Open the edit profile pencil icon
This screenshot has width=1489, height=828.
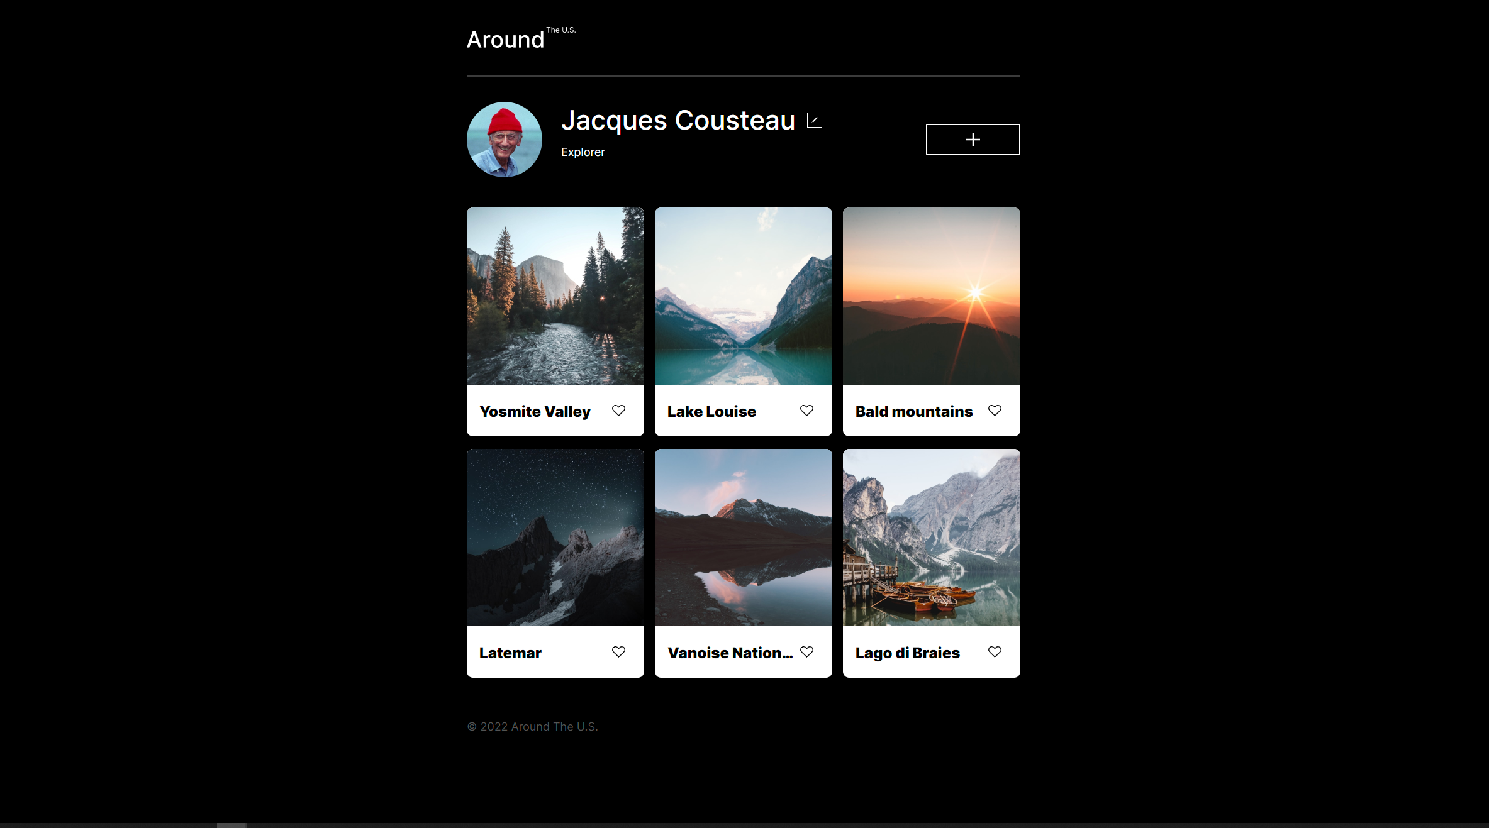click(x=814, y=119)
